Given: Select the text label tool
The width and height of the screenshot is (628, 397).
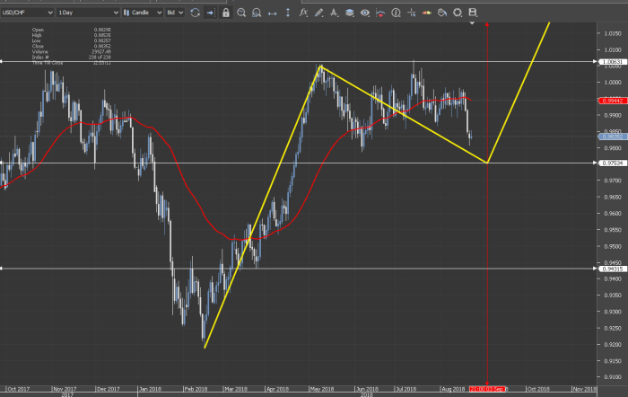Looking at the screenshot, I should pyautogui.click(x=334, y=13).
